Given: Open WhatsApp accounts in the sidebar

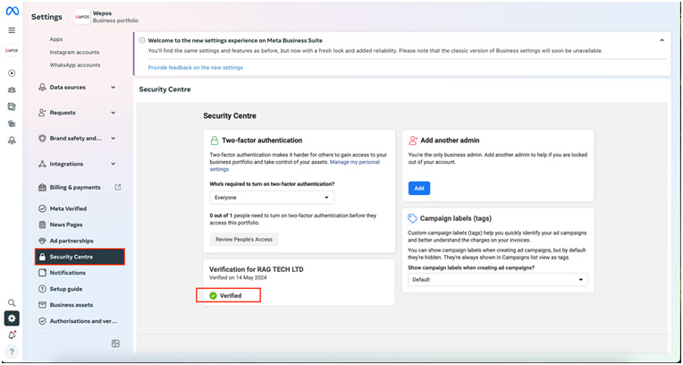Looking at the screenshot, I should [75, 65].
